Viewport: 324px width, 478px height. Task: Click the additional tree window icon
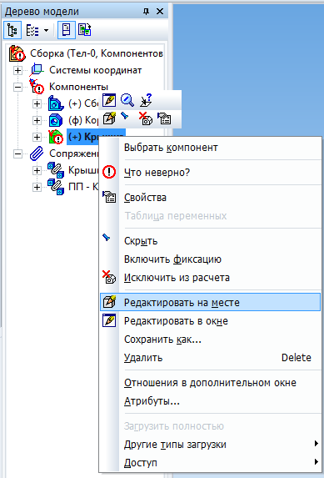pos(85,30)
